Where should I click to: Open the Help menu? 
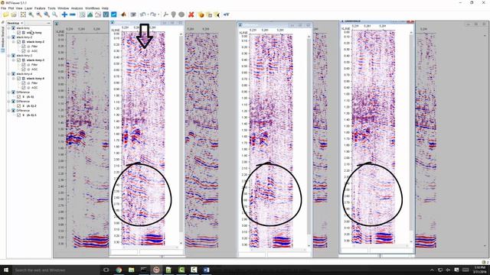point(105,8)
